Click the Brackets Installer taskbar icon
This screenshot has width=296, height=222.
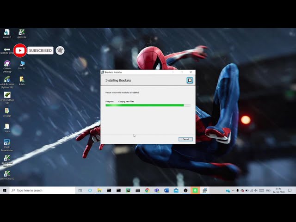[204, 190]
